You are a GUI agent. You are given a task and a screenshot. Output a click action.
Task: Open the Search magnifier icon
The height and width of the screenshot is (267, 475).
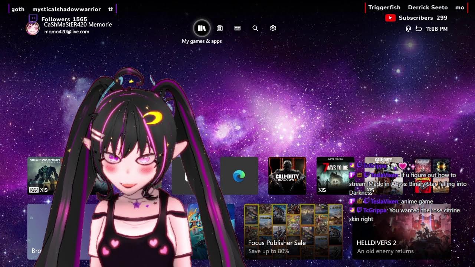pos(255,28)
